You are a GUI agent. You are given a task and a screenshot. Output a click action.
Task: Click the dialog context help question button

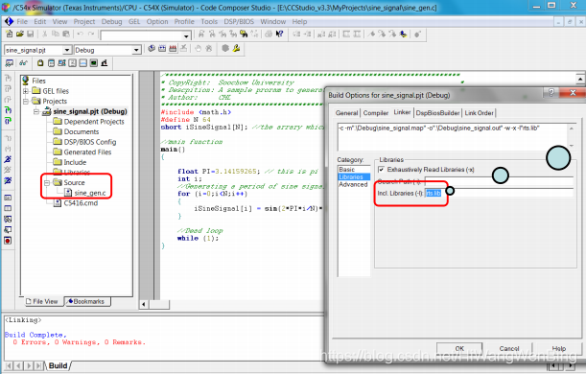tap(551, 93)
